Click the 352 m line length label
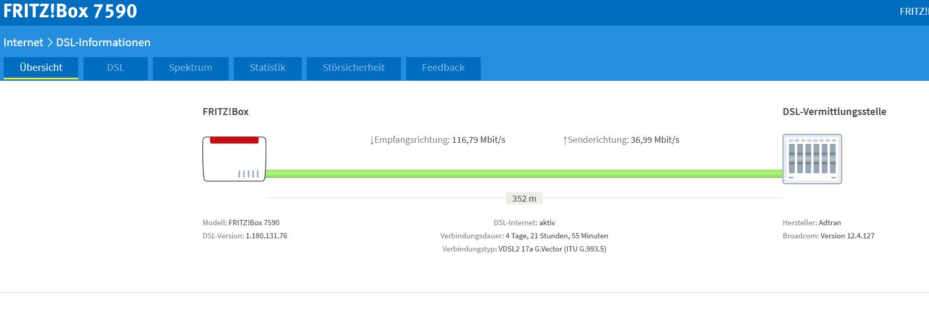 (524, 198)
